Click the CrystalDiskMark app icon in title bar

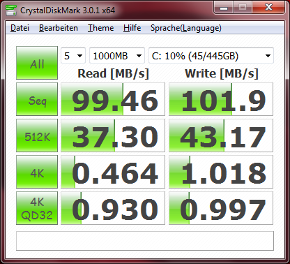click(11, 10)
